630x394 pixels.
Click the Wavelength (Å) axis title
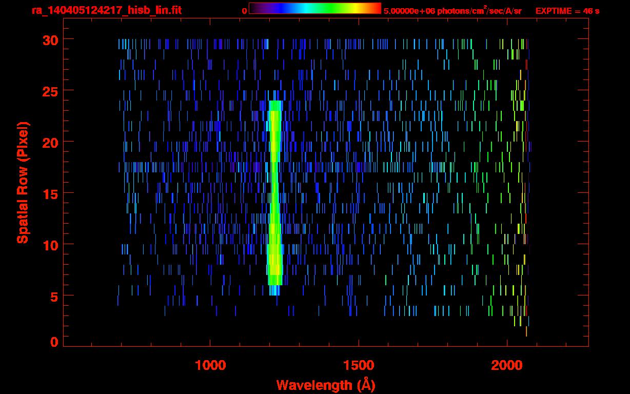coord(326,385)
